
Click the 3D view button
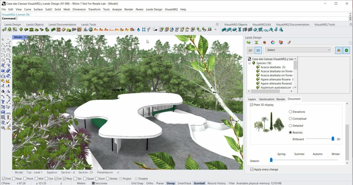258,50
